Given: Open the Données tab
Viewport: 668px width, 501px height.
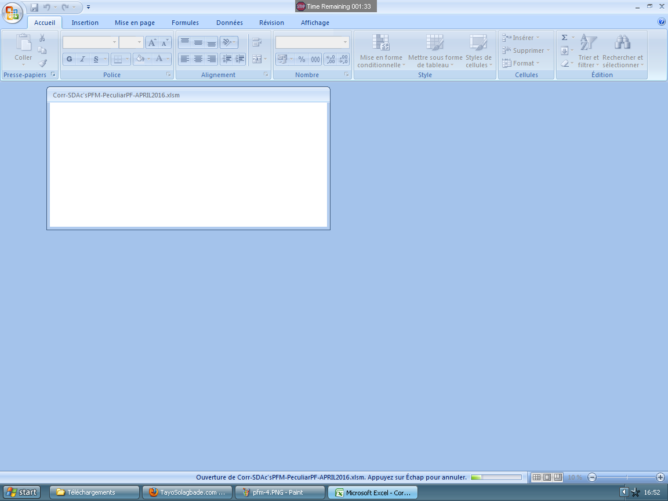Looking at the screenshot, I should tap(230, 23).
